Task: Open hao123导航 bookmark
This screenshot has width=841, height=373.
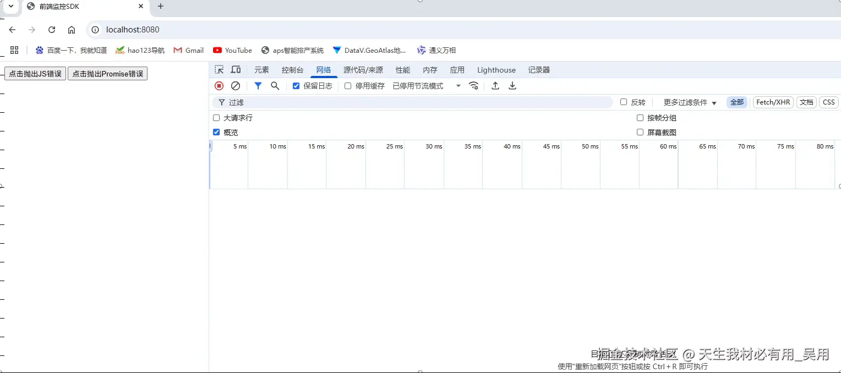Action: coord(140,50)
